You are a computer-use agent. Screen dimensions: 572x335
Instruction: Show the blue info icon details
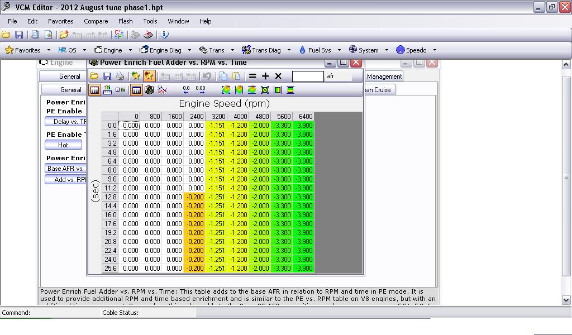tap(165, 35)
